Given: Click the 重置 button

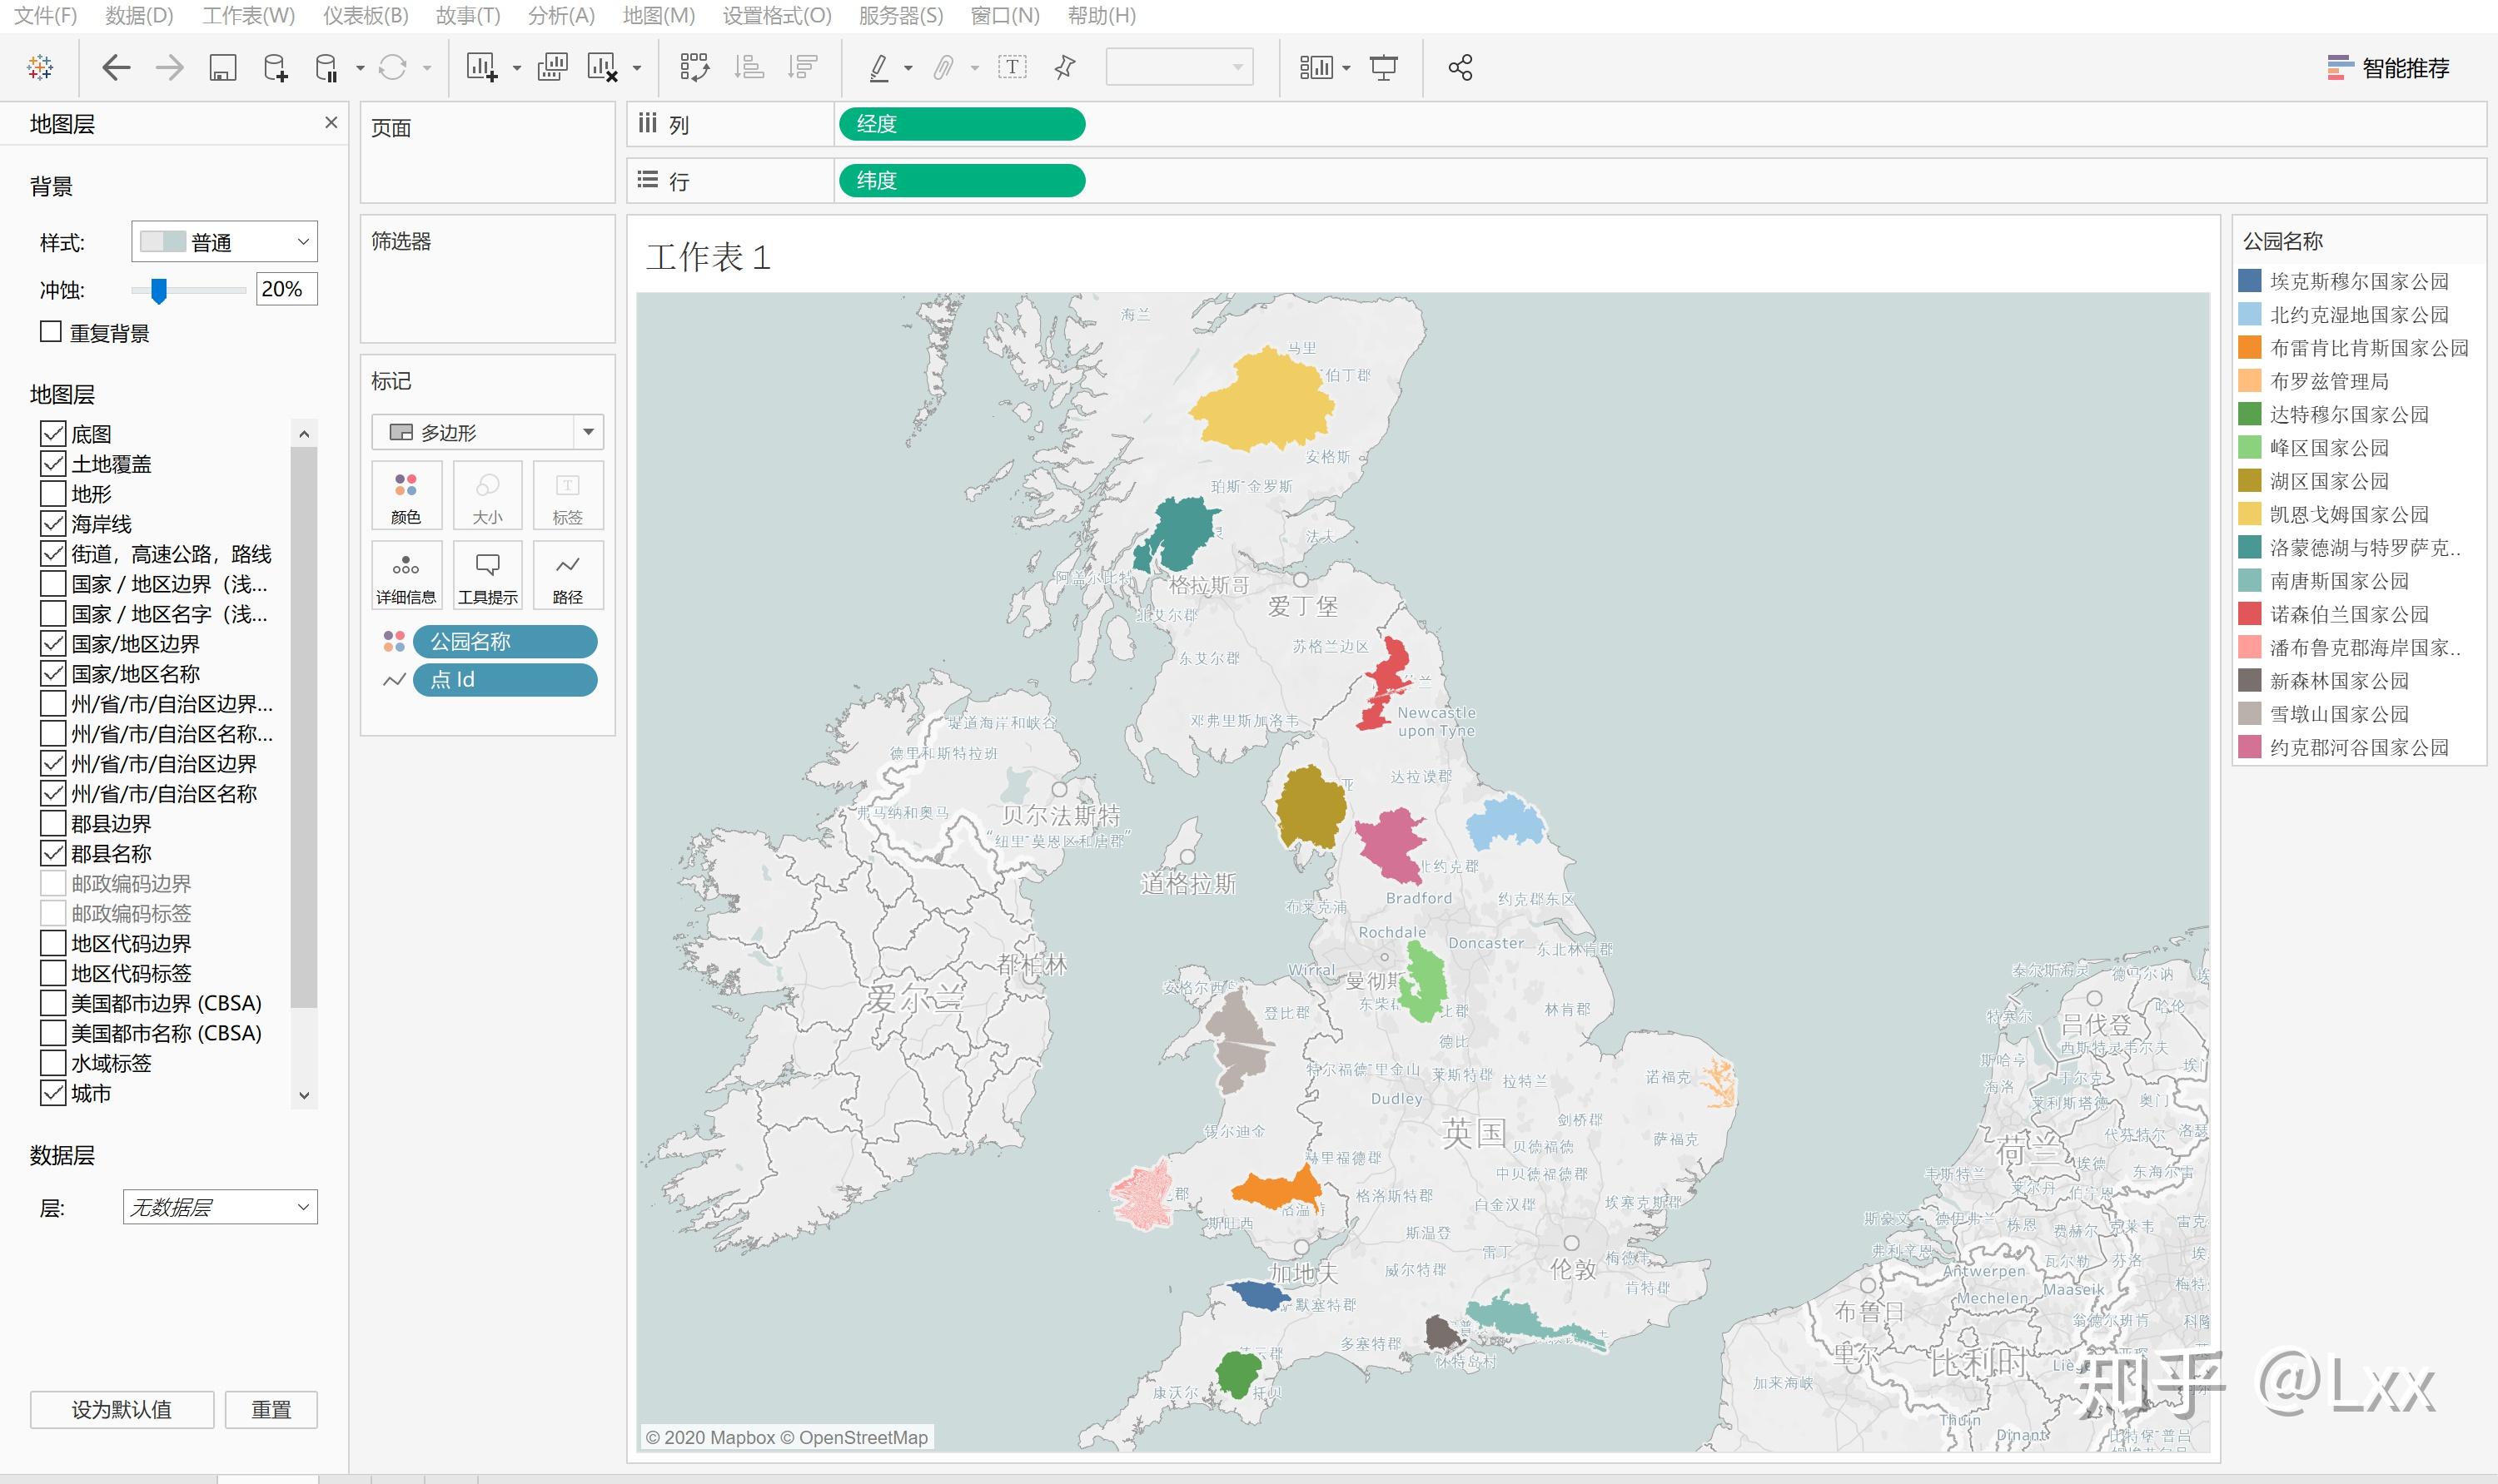Looking at the screenshot, I should point(270,1409).
